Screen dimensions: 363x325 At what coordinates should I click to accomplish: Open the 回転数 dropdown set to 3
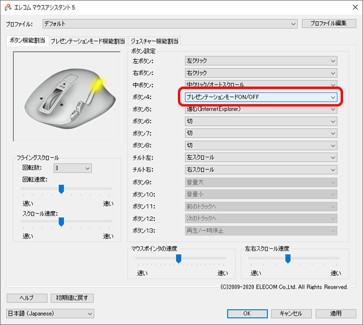tap(73, 168)
